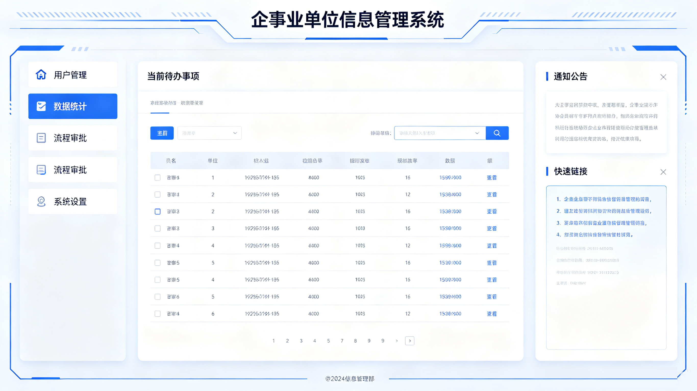Open quick link number 2 in 快速链接
Screen dimensions: 697x391
(x=604, y=211)
